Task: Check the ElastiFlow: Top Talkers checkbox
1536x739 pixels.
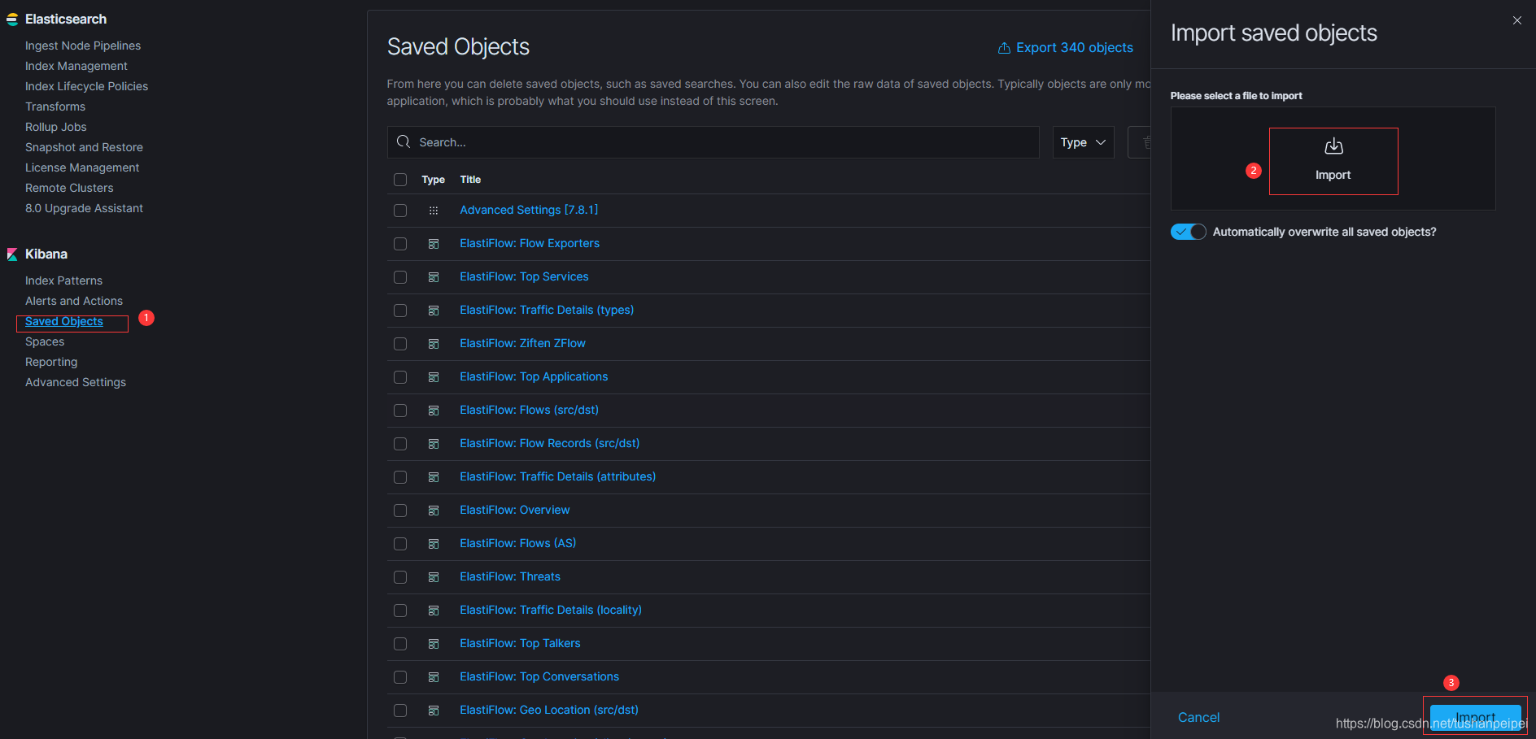Action: tap(400, 644)
